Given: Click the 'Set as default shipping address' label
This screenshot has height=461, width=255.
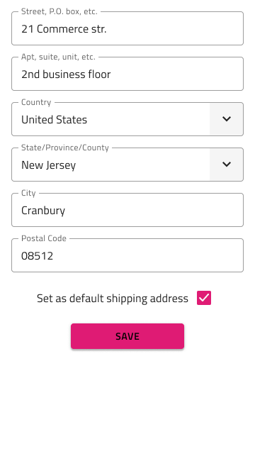Looking at the screenshot, I should (x=113, y=299).
